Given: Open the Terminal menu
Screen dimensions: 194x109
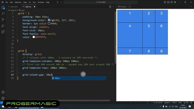Looking at the screenshot, I should click(41, 2).
